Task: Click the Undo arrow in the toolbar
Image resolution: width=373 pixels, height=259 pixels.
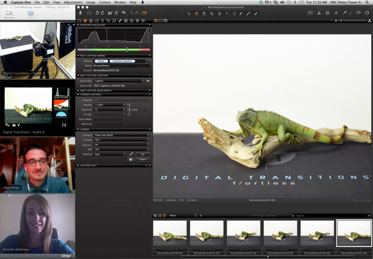Action: pyautogui.click(x=123, y=13)
